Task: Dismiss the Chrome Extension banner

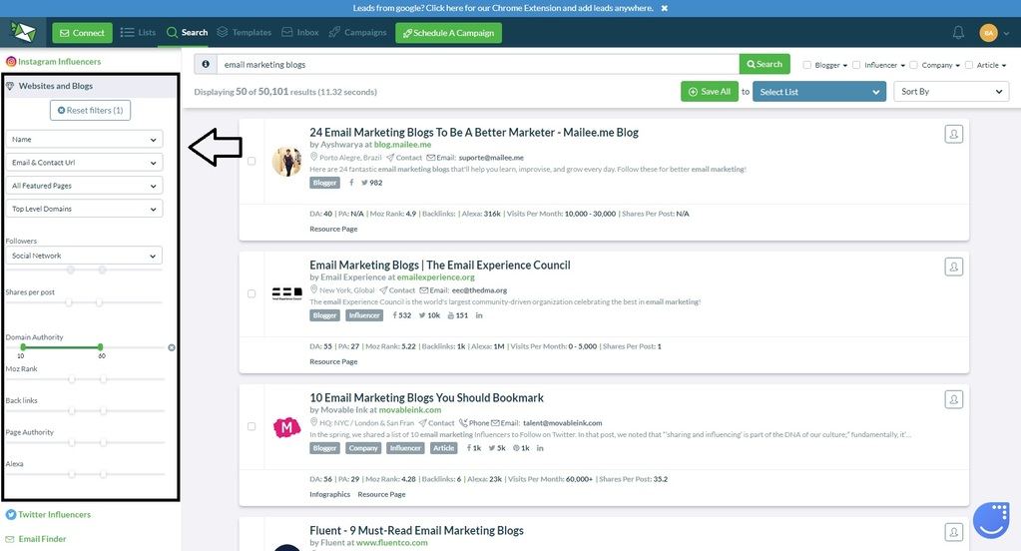Action: pyautogui.click(x=665, y=8)
